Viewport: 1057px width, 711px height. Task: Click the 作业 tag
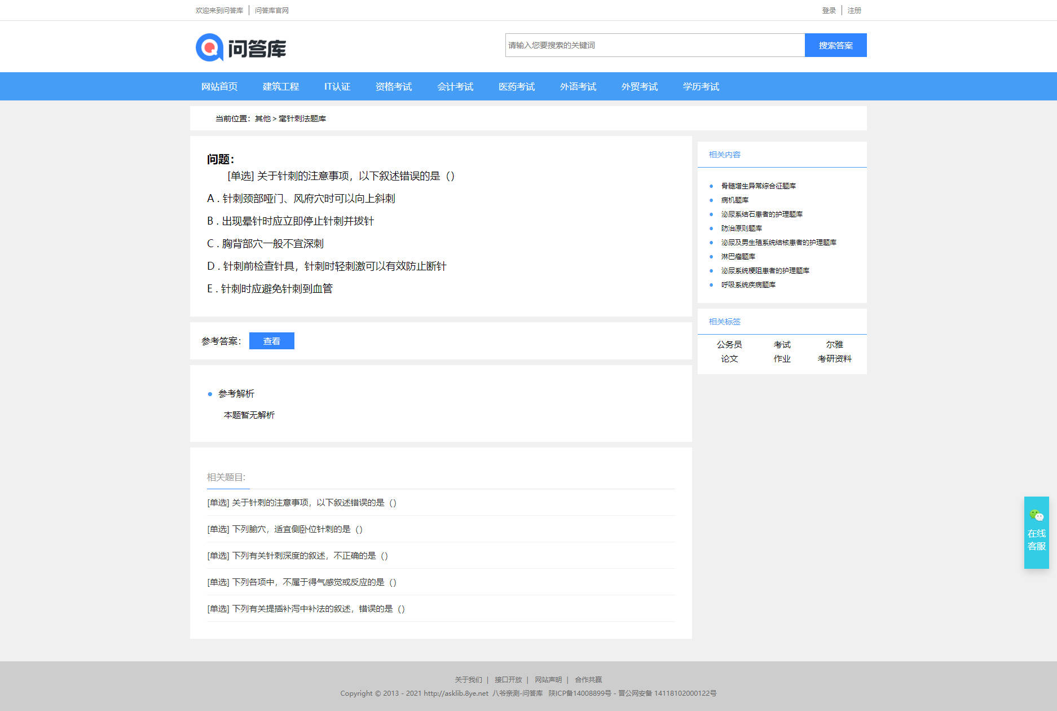pos(782,358)
